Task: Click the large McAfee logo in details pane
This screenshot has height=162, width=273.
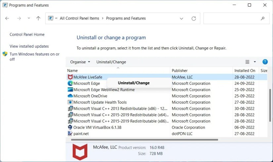Action: (x=80, y=152)
